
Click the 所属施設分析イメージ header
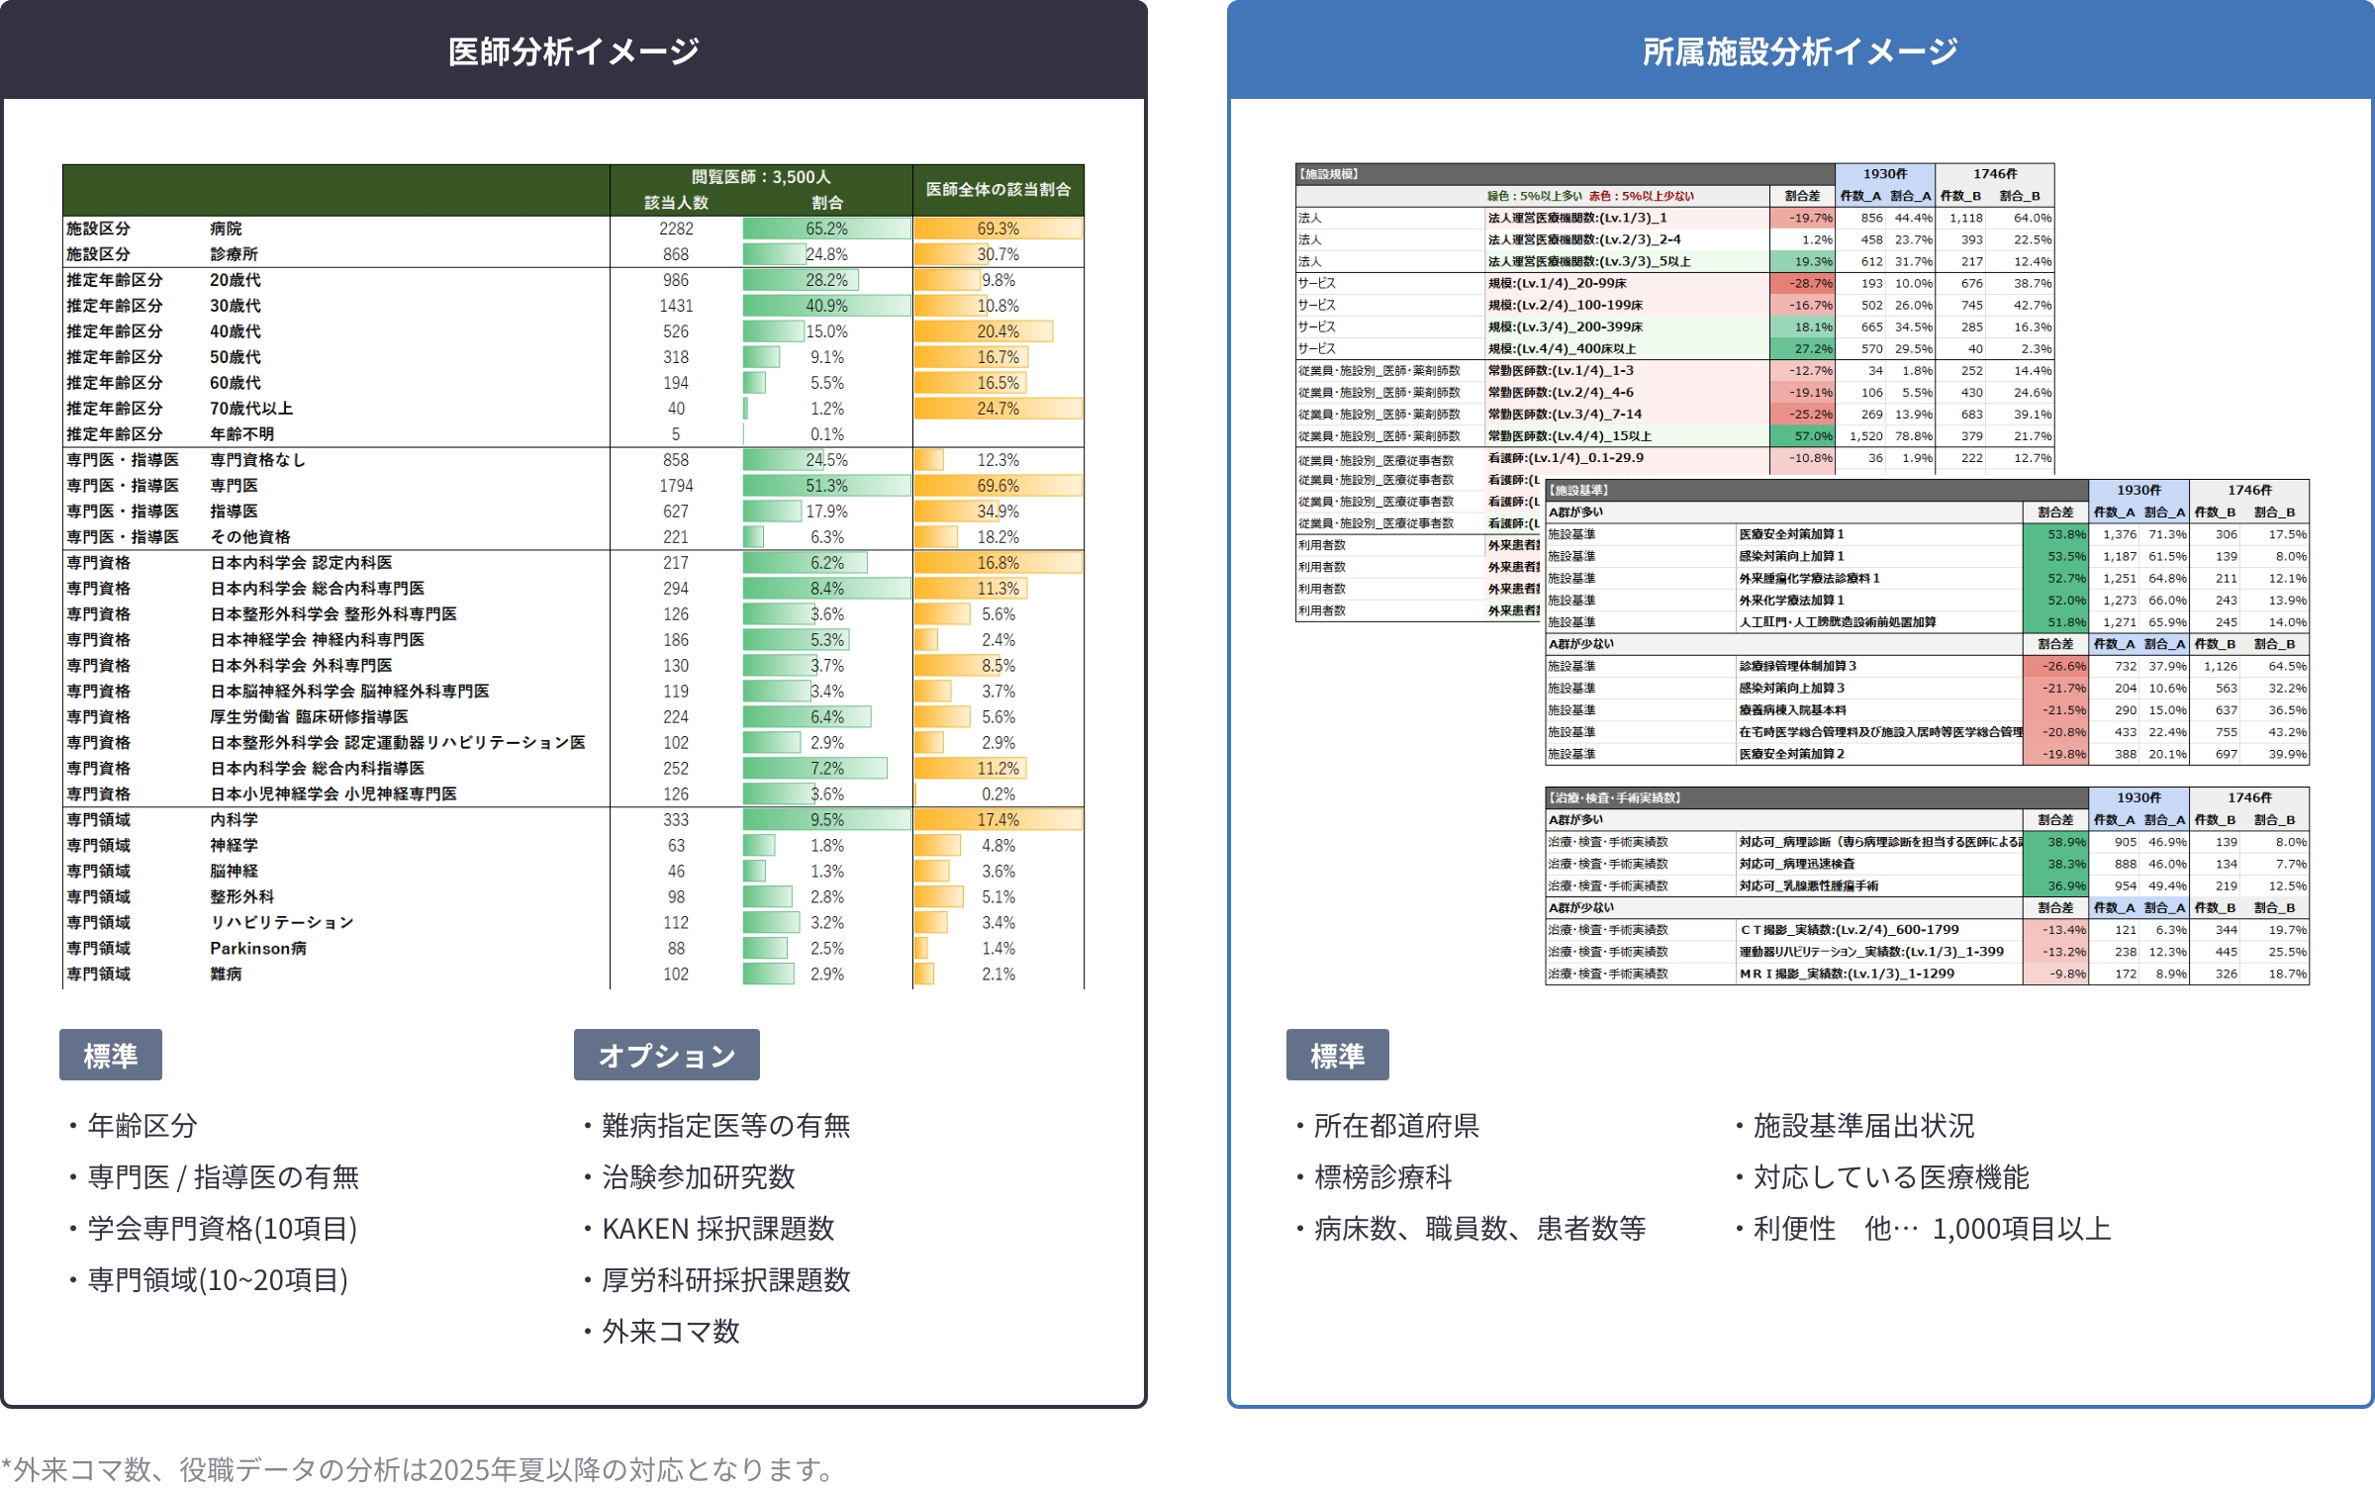[1799, 51]
